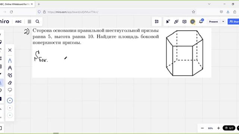Select the Highlighter tool
Viewport: 239px width, 134px height.
[10, 68]
